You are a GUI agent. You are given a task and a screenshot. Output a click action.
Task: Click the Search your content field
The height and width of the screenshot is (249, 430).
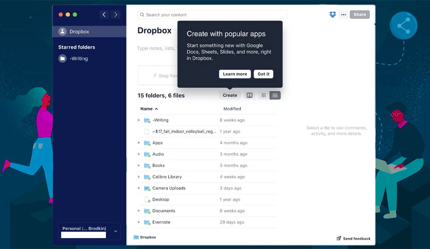click(x=212, y=15)
